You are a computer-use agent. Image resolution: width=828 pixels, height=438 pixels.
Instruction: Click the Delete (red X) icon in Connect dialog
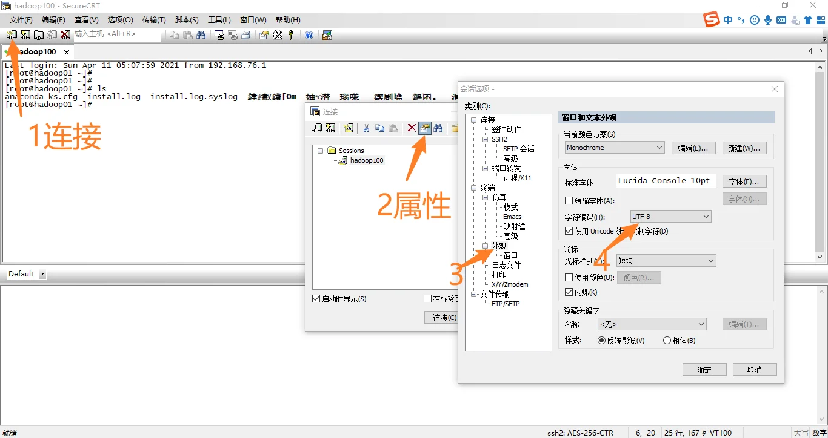click(411, 128)
